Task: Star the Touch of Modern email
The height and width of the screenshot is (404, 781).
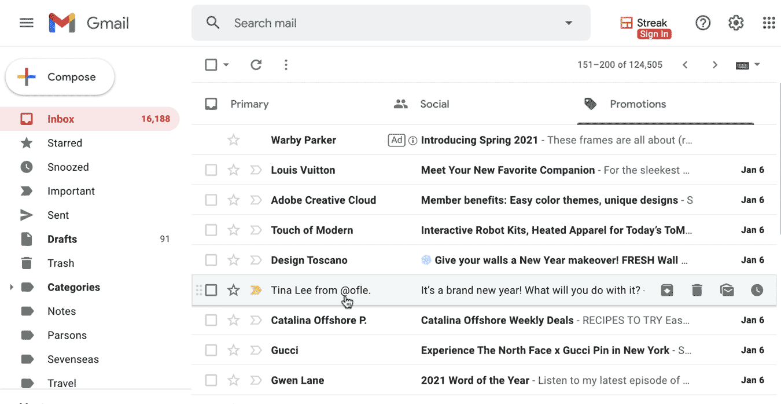Action: (234, 230)
